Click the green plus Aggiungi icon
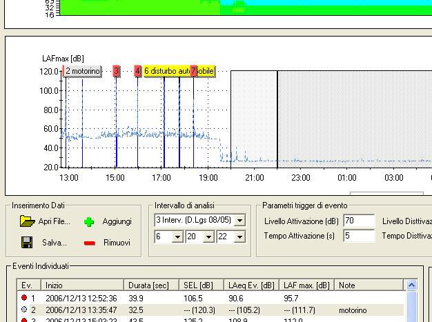432x322 pixels. [x=89, y=222]
